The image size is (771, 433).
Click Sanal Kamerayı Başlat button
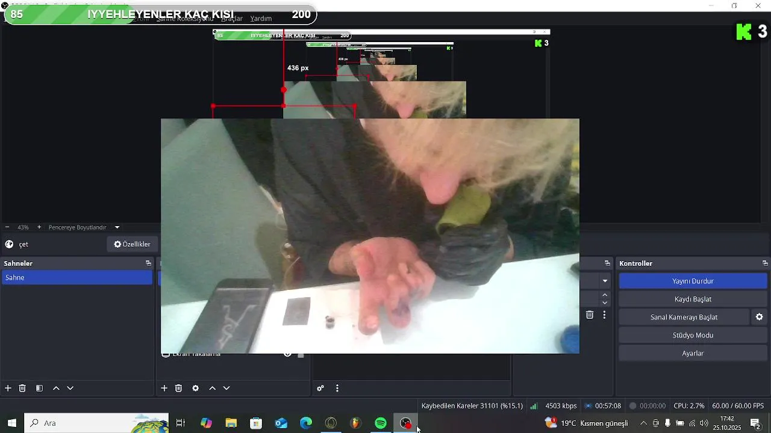(x=684, y=317)
